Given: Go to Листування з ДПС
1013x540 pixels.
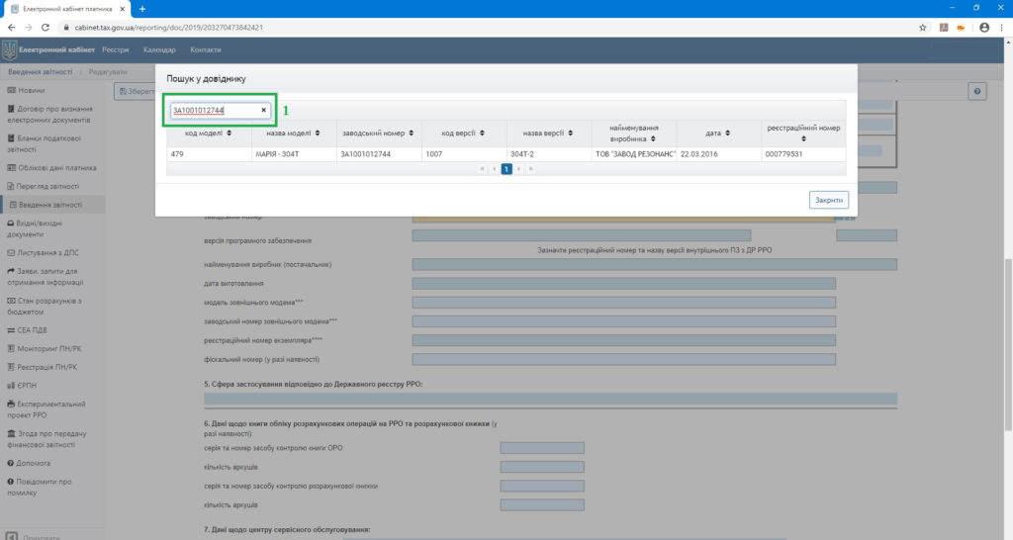Looking at the screenshot, I should click(x=48, y=252).
